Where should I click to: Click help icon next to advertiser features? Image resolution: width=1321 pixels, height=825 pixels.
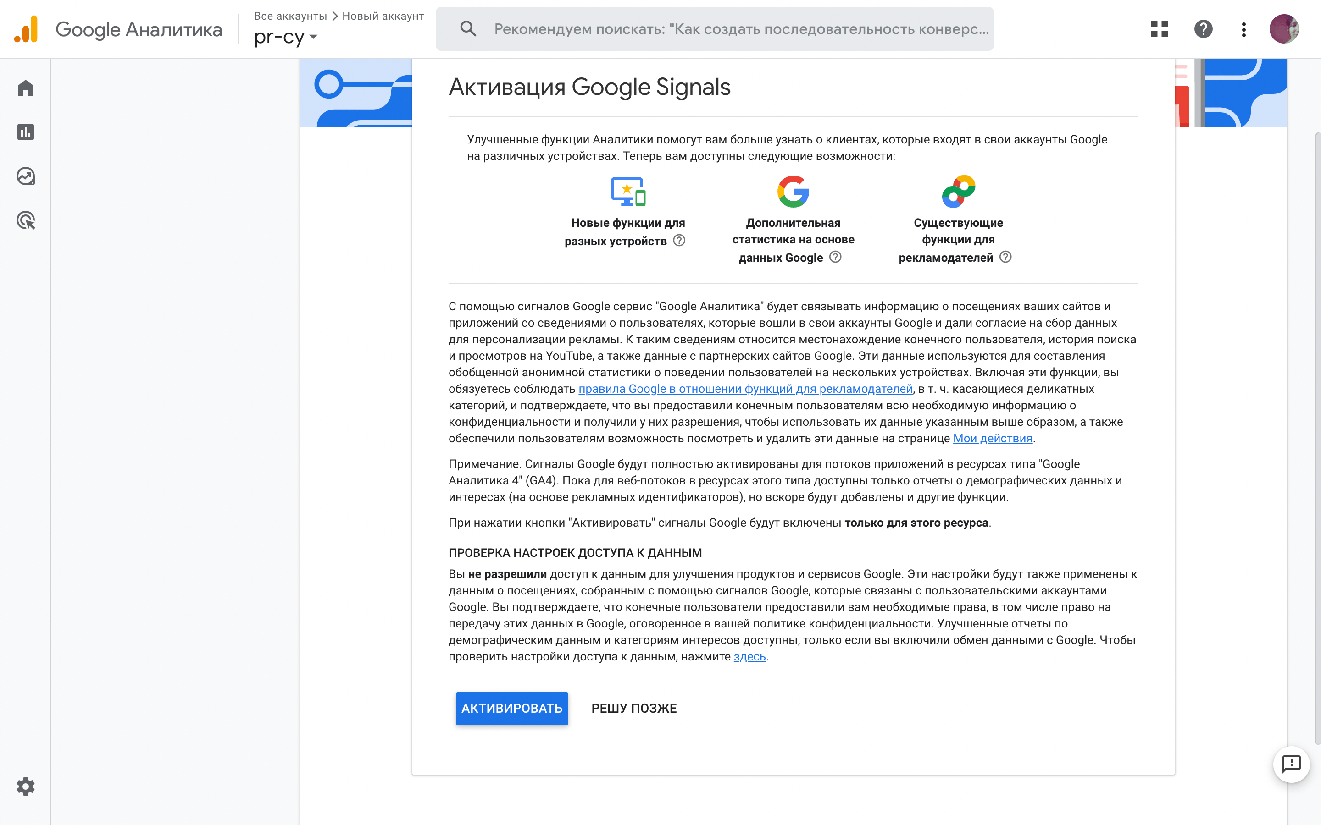1005,257
